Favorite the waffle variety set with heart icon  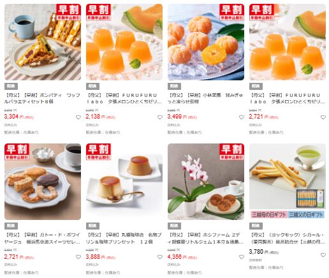78,117
